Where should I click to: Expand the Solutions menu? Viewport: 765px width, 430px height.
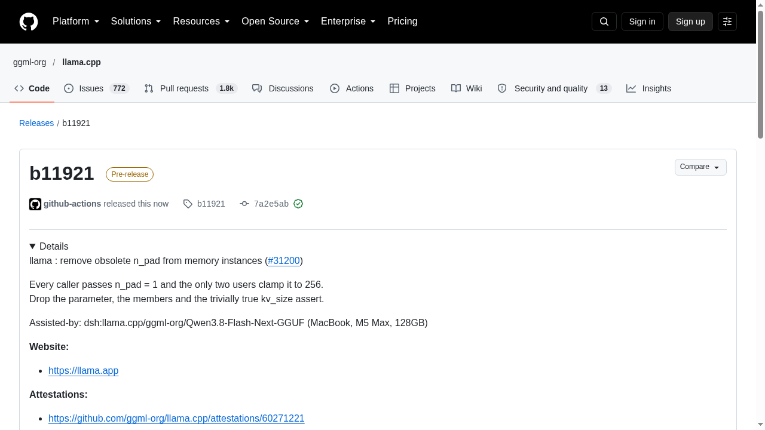(x=136, y=21)
